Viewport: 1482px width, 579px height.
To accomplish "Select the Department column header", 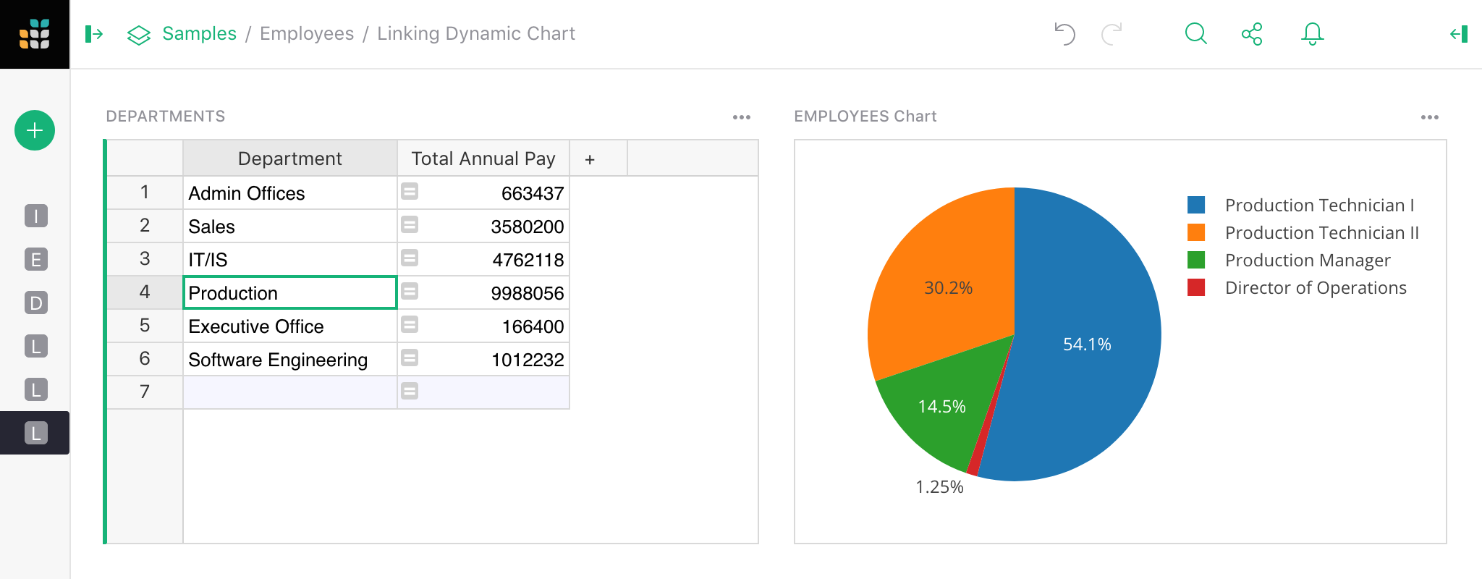I will click(x=289, y=159).
